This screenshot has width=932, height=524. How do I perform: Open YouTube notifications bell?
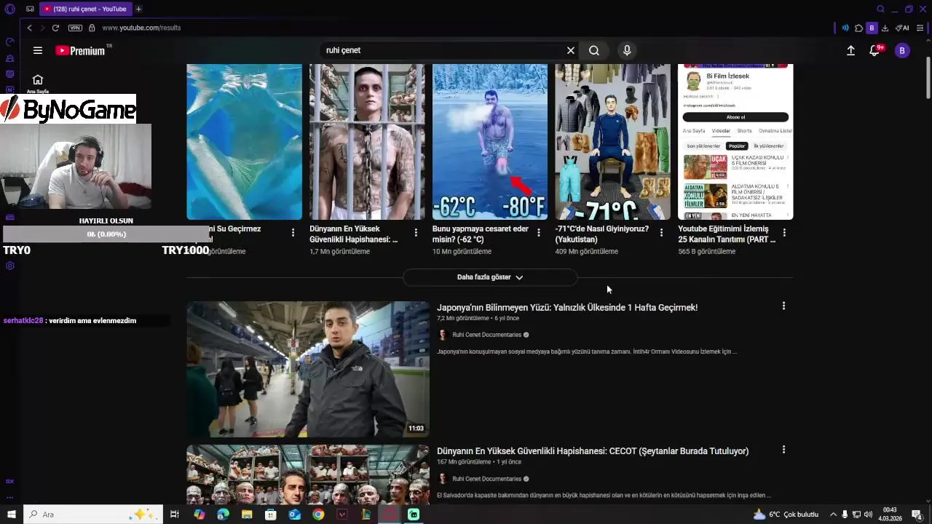pos(875,50)
